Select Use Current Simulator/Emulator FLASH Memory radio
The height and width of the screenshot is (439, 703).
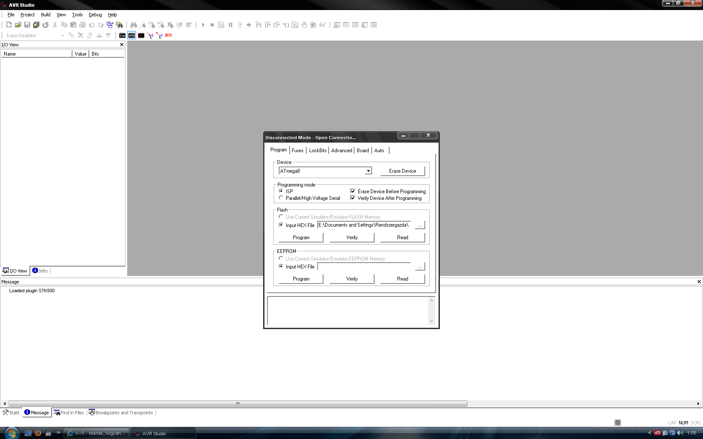coord(281,217)
